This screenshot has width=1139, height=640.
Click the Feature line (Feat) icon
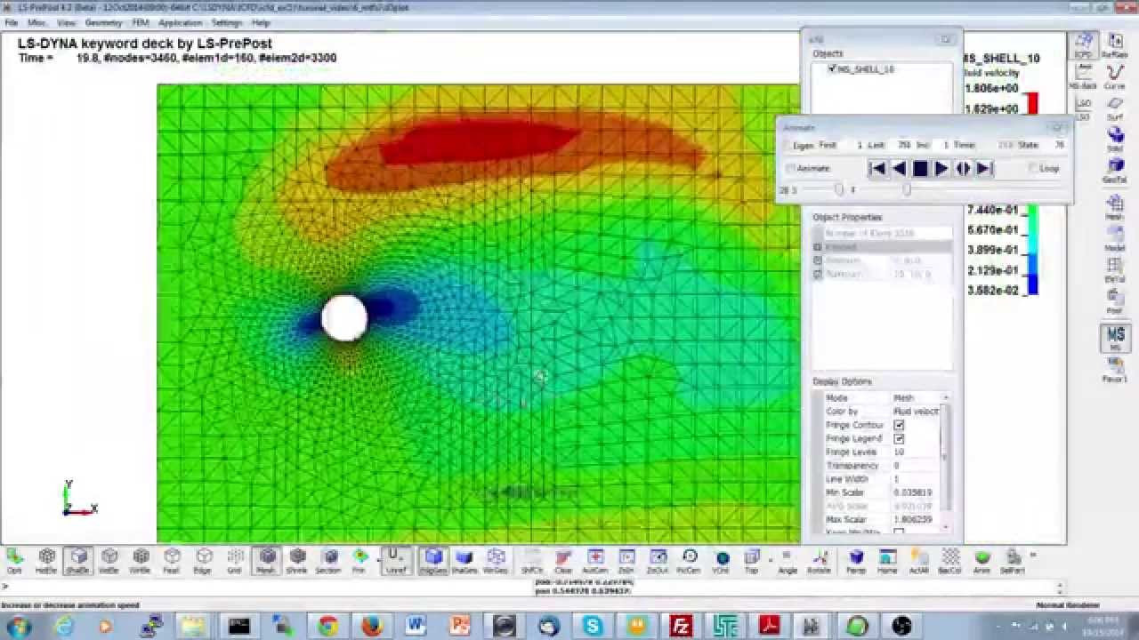click(x=172, y=559)
